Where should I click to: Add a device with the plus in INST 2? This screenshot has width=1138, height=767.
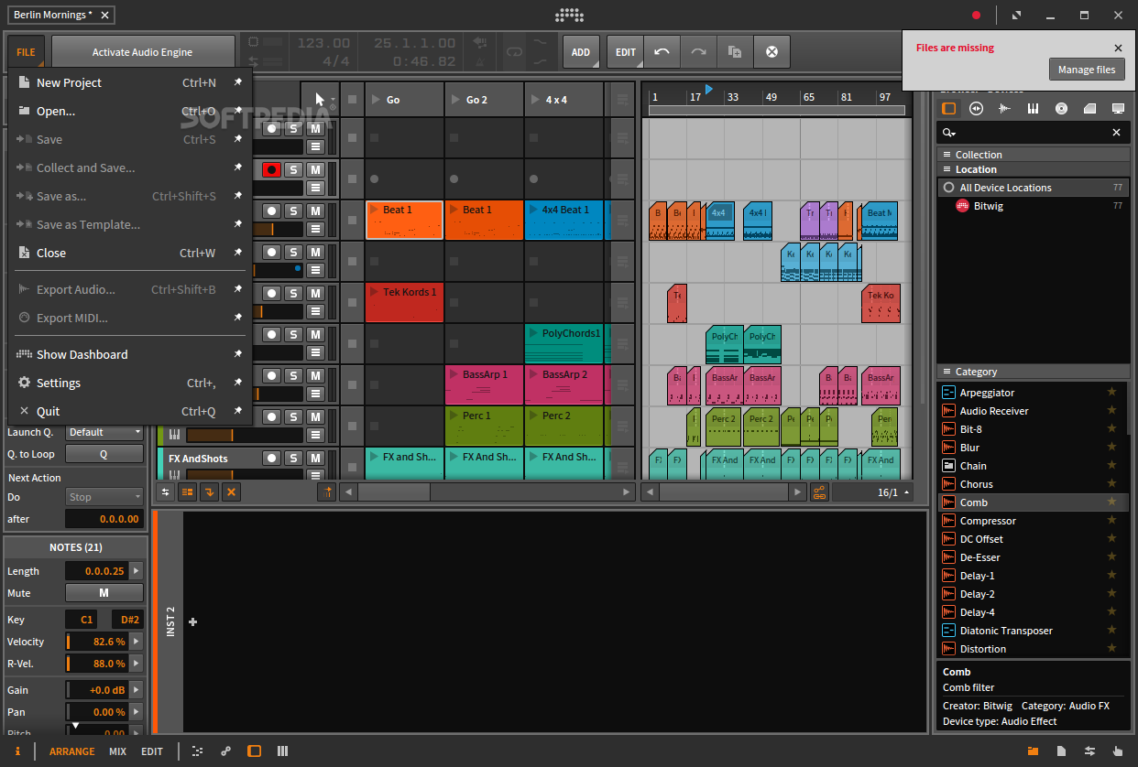193,622
